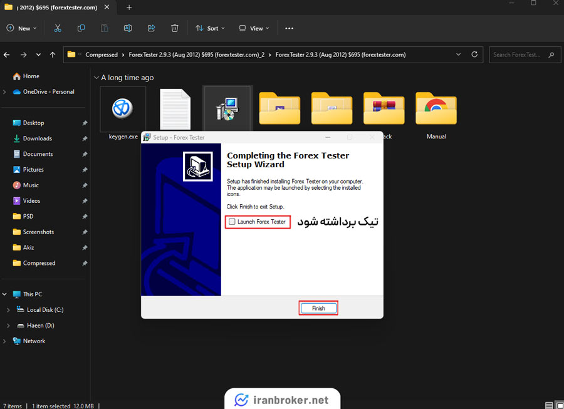564x409 pixels.
Task: Click the Rename icon in toolbar
Action: pyautogui.click(x=128, y=28)
